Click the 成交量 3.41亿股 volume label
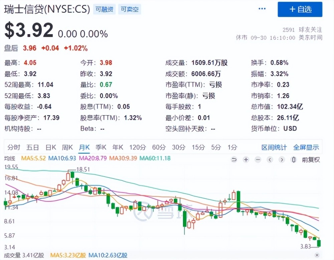 point(24,255)
